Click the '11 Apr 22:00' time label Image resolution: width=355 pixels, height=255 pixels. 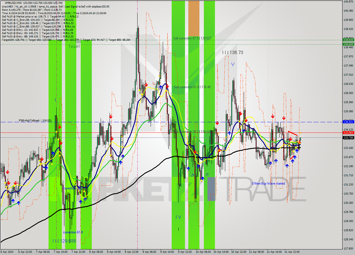point(292,252)
